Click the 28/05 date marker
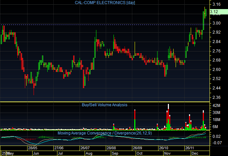 click(33, 148)
